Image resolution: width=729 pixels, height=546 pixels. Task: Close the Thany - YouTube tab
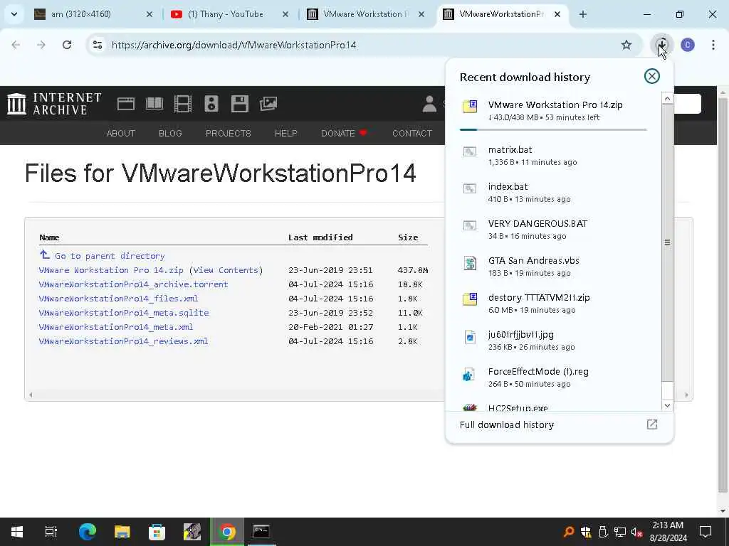(x=285, y=14)
